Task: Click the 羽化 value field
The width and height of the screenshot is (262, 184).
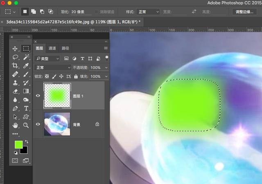Action: click(x=81, y=12)
